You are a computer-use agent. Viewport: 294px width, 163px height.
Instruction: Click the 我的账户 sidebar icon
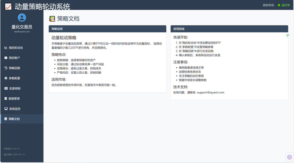click(6, 58)
